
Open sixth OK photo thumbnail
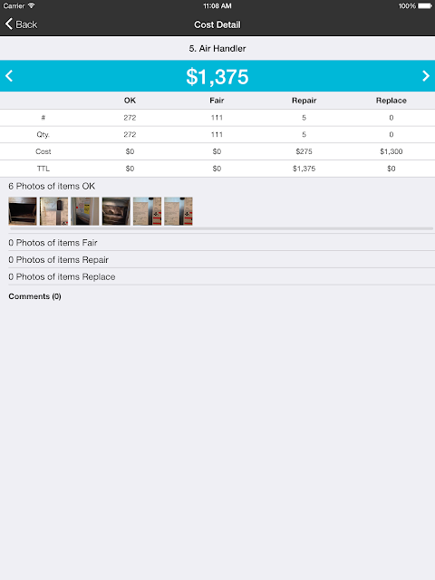tap(179, 211)
